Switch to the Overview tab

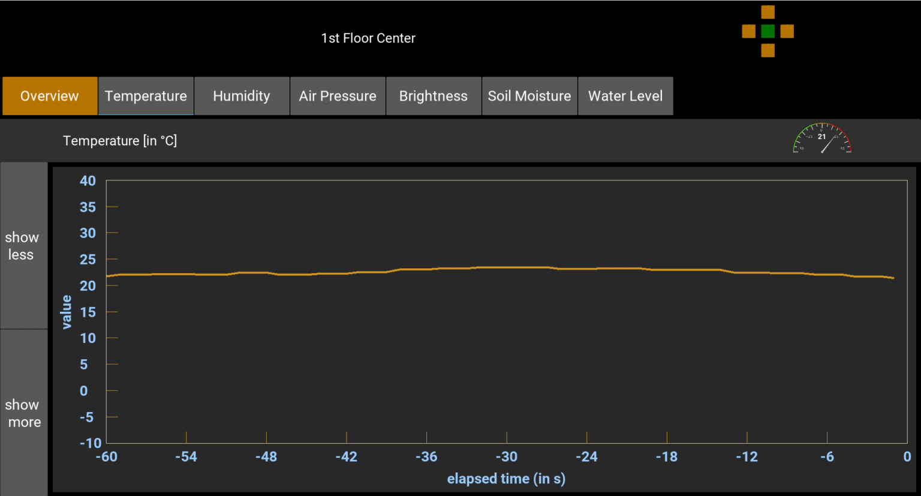pos(50,96)
